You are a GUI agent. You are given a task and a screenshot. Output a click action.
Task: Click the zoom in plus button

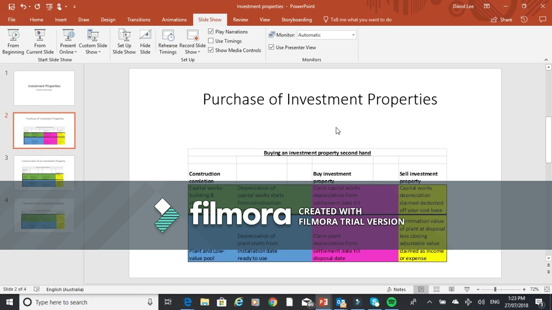pyautogui.click(x=524, y=289)
